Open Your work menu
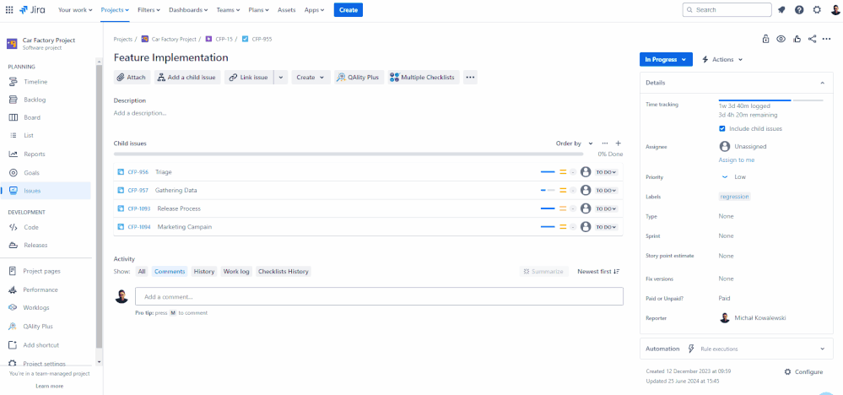The image size is (843, 395). point(75,9)
